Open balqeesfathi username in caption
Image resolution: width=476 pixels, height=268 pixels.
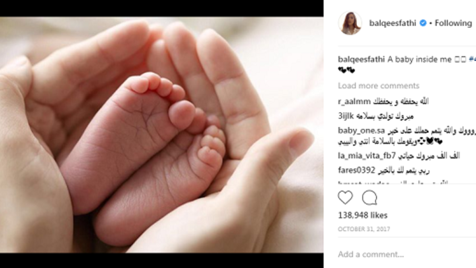coord(361,60)
